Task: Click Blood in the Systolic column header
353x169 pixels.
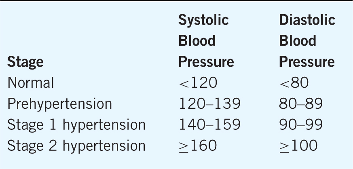Action: [x=197, y=41]
